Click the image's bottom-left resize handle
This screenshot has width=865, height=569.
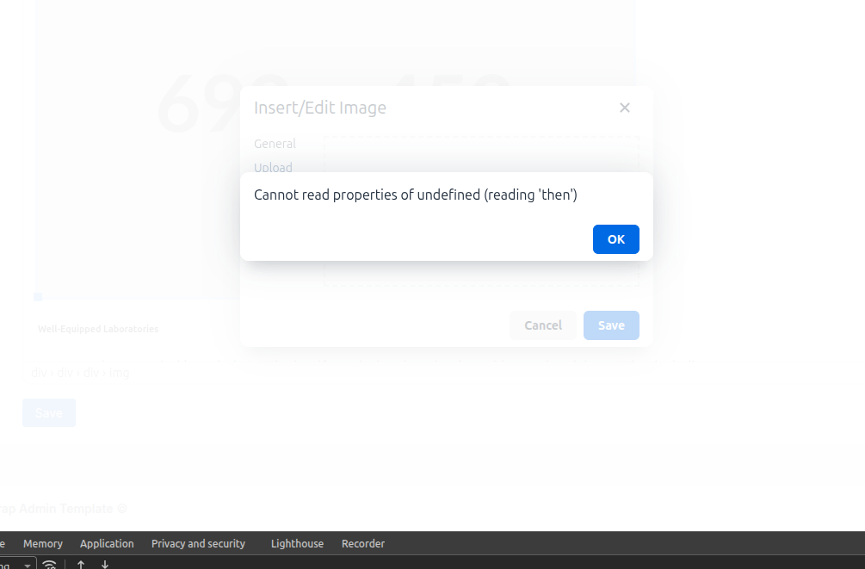coord(38,297)
